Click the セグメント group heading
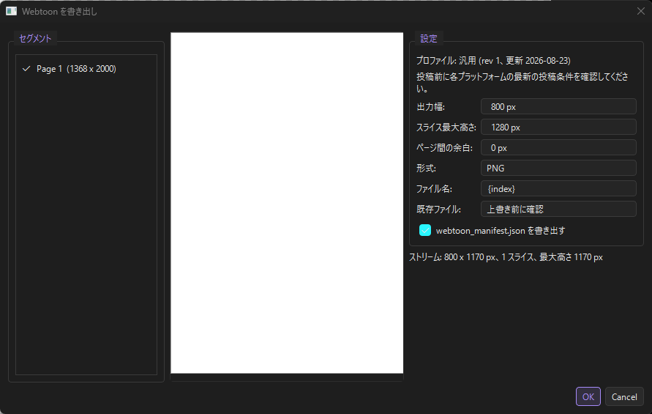The image size is (652, 414). pyautogui.click(x=35, y=38)
